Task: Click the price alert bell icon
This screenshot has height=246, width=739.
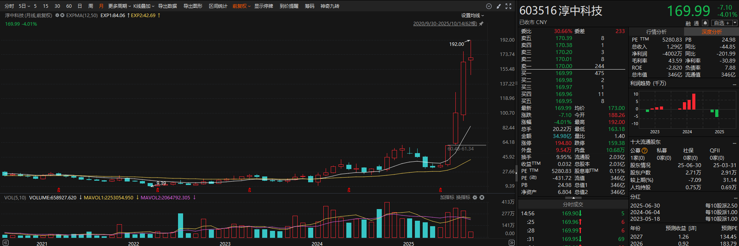Action: [705, 23]
